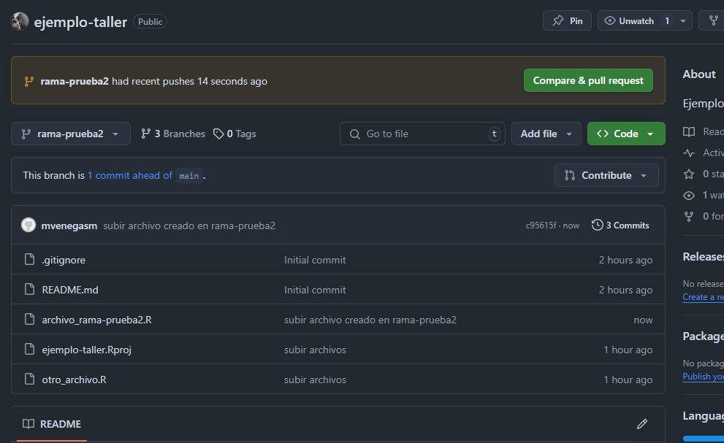
Task: Pin the repository with Pin button
Action: (x=567, y=20)
